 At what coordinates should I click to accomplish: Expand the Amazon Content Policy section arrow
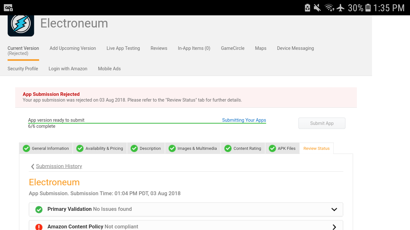pyautogui.click(x=334, y=227)
